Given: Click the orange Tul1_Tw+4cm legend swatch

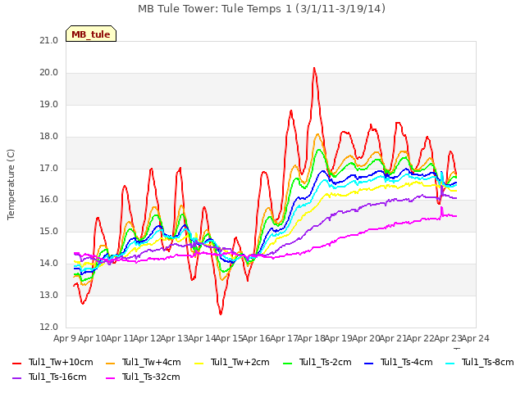Looking at the screenshot, I should [110, 363].
